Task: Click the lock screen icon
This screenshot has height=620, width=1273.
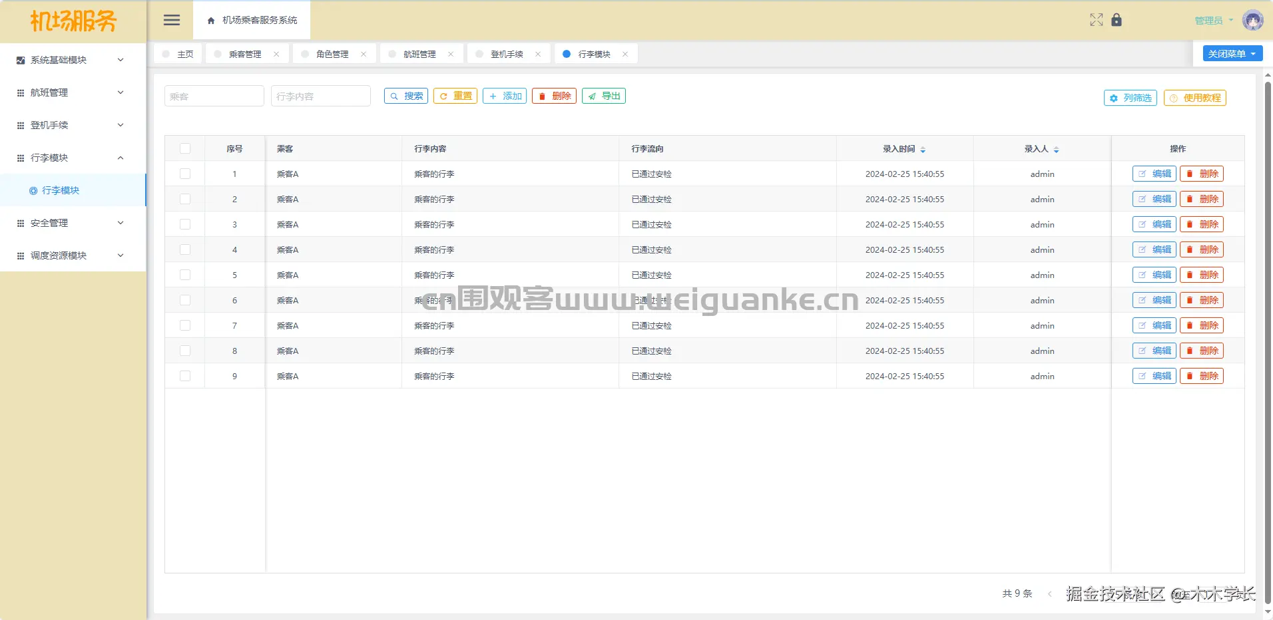Action: coord(1117,20)
